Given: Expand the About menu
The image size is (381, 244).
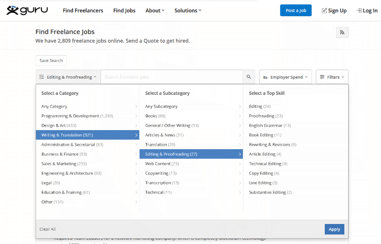Looking at the screenshot, I should point(155,10).
